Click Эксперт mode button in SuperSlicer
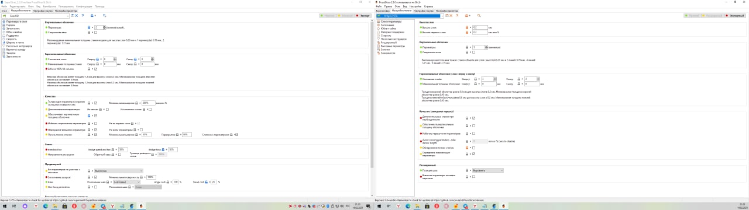Screen dimensions: 749x210 pyautogui.click(x=362, y=16)
